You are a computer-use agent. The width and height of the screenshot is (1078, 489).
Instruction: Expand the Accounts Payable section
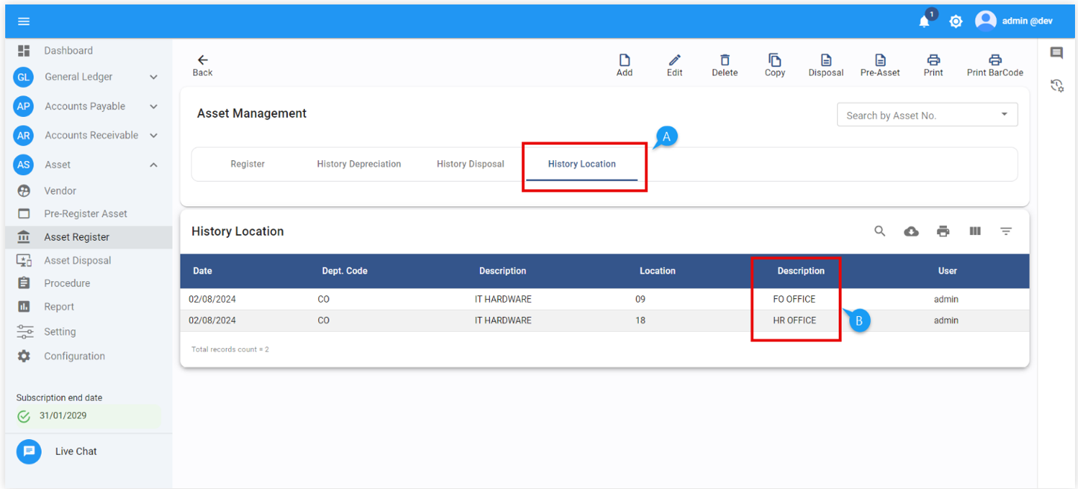click(154, 107)
